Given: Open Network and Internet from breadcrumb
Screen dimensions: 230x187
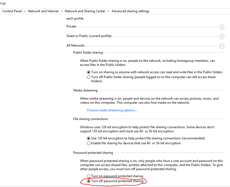Looking at the screenshot, I should pos(43,11).
